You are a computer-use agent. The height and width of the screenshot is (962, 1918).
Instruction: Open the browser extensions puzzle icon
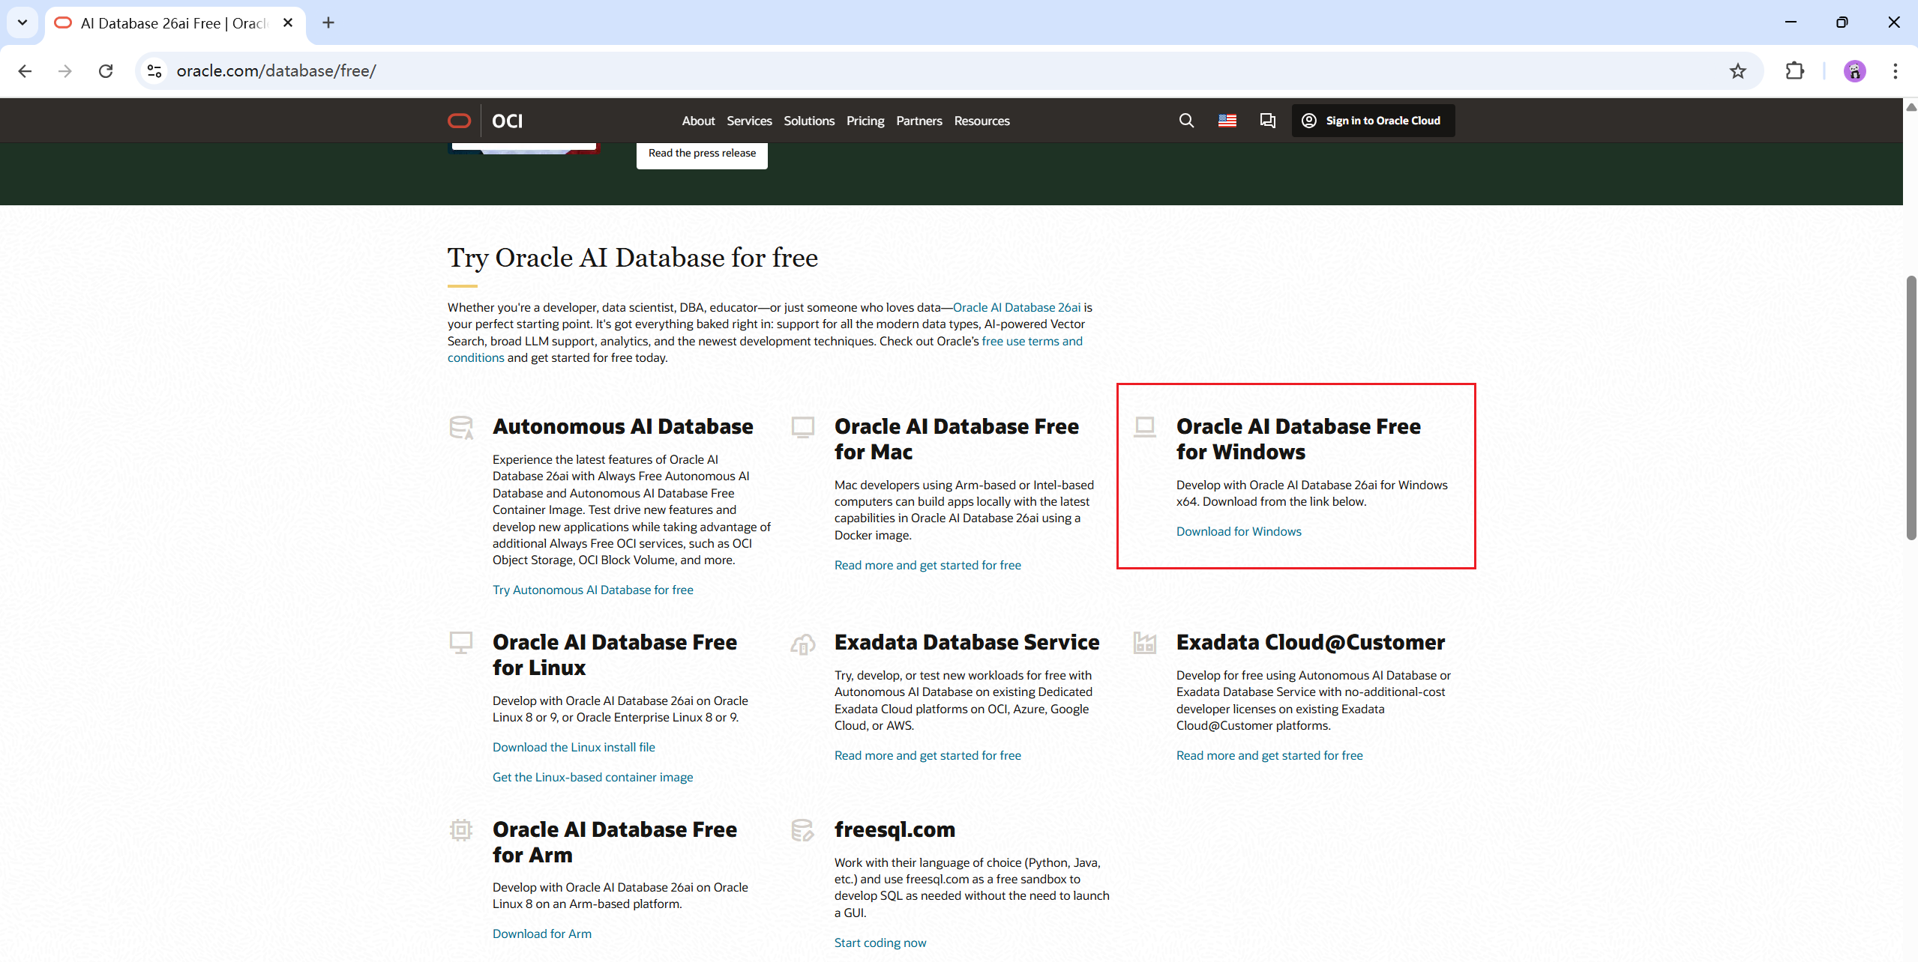coord(1794,71)
